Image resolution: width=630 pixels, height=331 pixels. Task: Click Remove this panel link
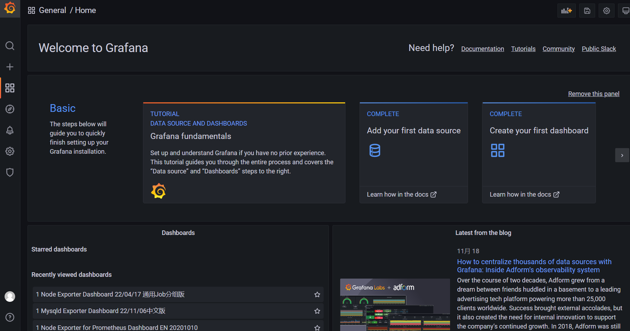(594, 94)
